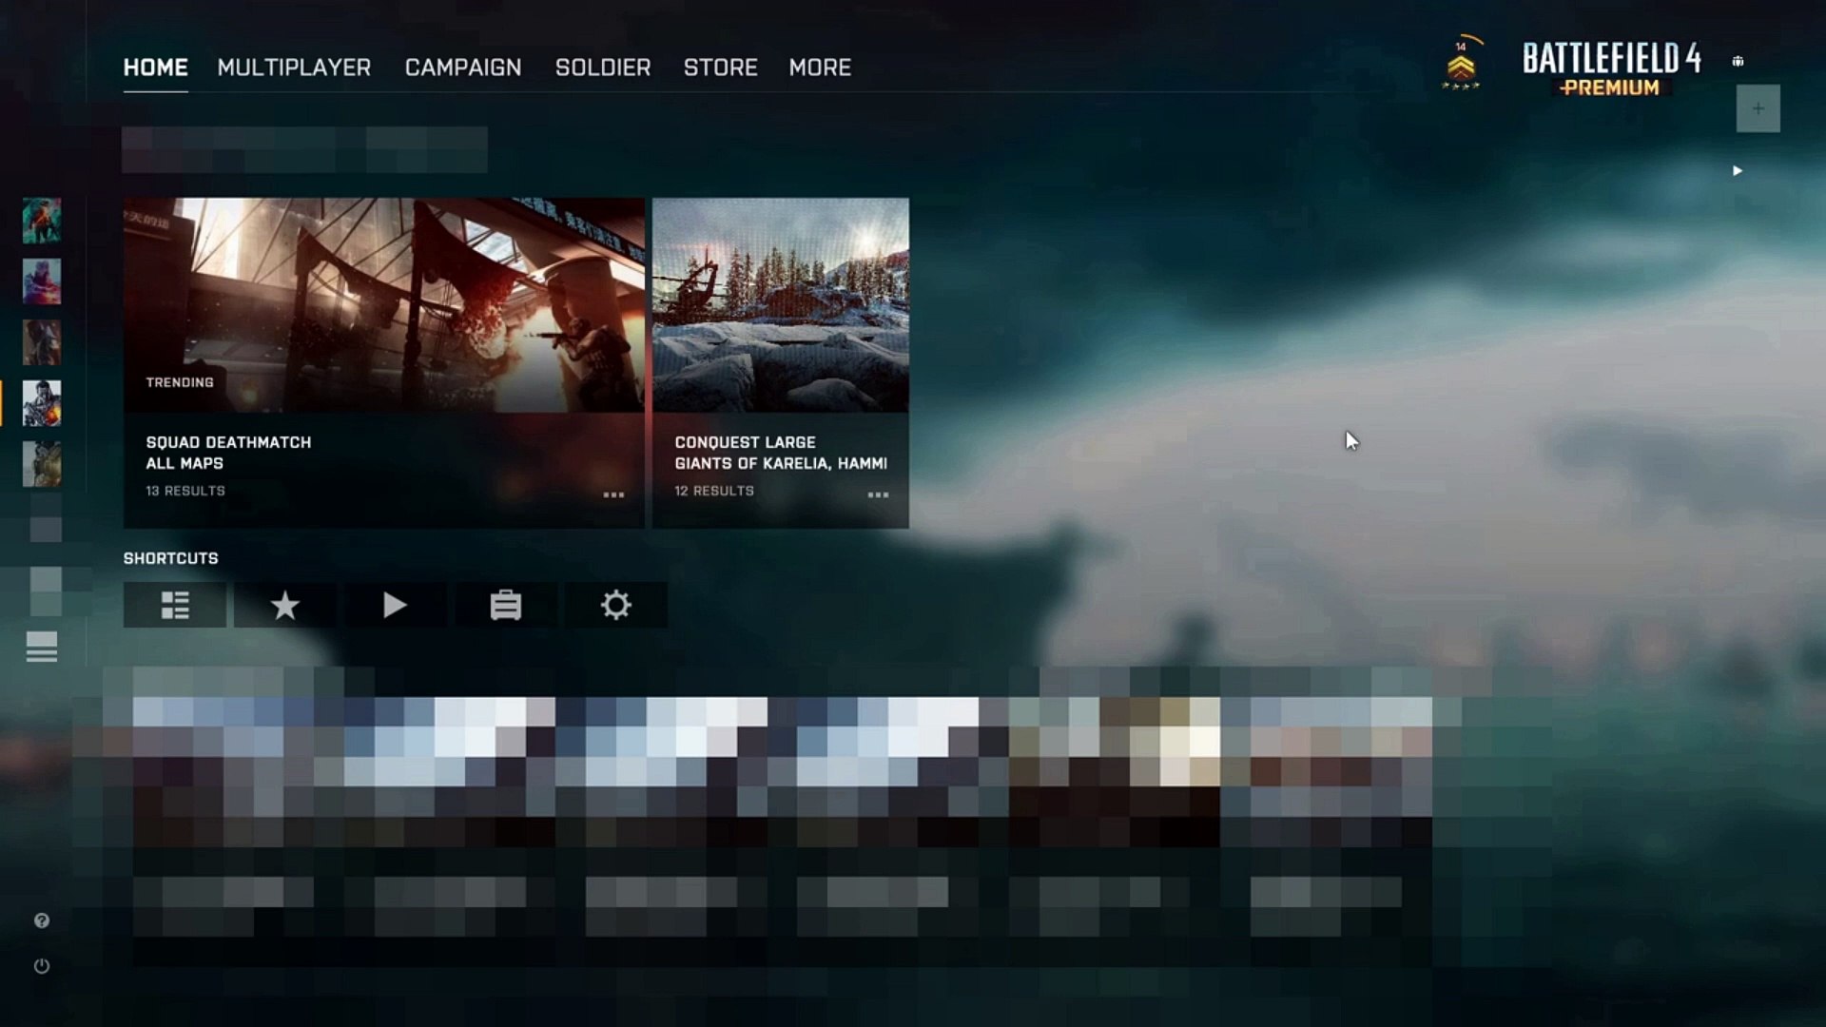Image resolution: width=1826 pixels, height=1027 pixels.
Task: Click the plus add tile button
Action: coord(1758,108)
